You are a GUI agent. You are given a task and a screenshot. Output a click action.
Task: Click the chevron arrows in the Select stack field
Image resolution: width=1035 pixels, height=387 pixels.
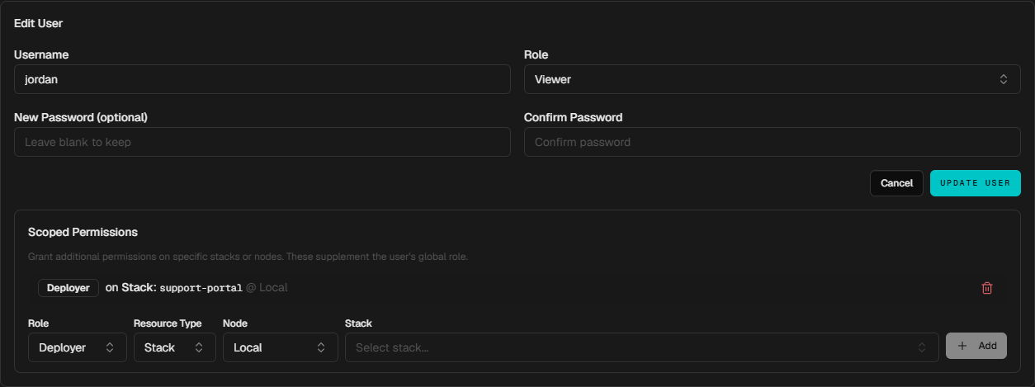(921, 347)
